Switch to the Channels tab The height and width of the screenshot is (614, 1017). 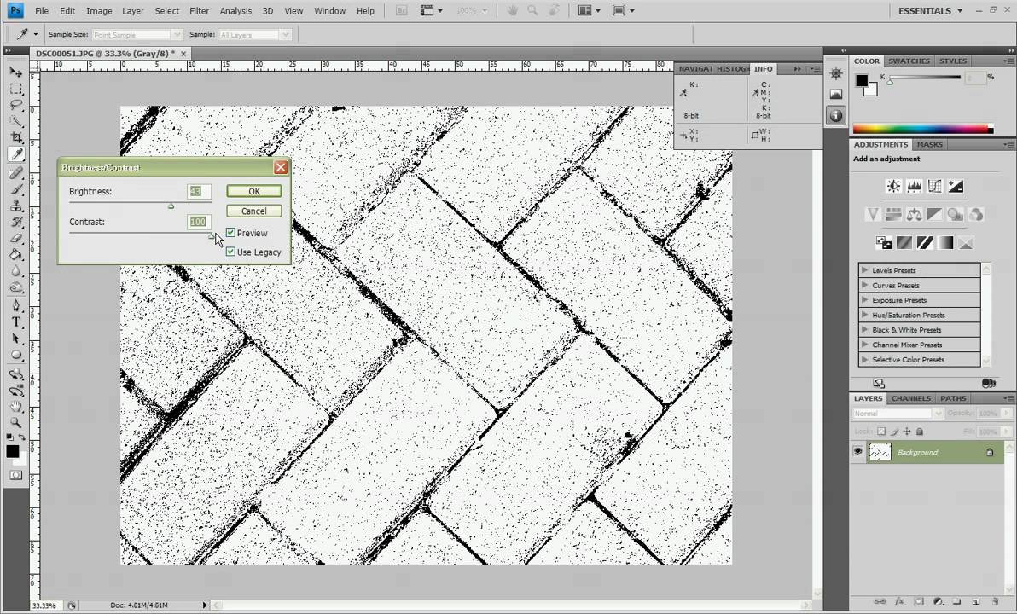910,398
